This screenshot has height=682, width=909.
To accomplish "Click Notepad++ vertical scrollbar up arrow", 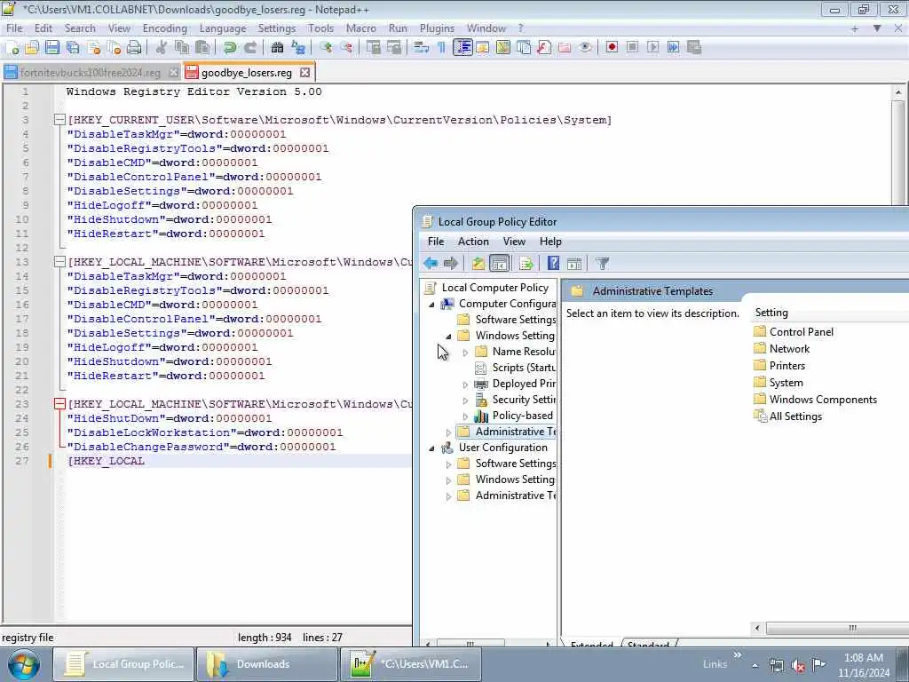I will (898, 91).
